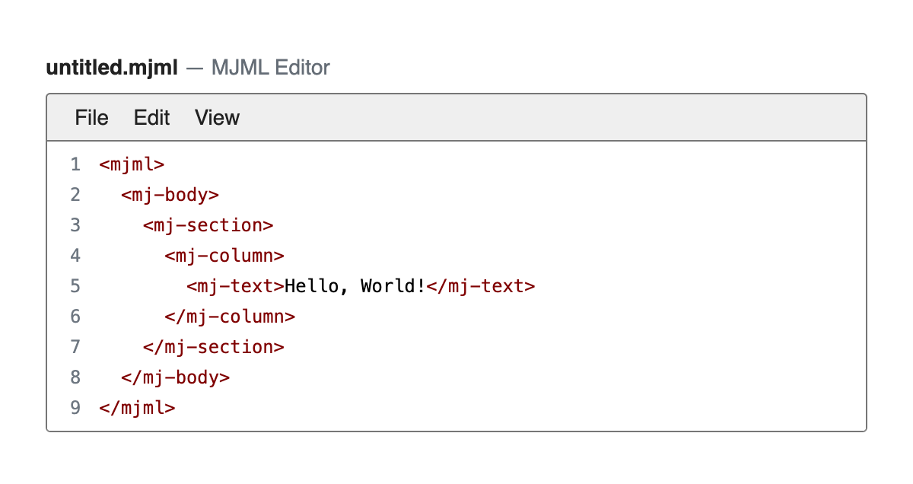Open the Edit menu
The height and width of the screenshot is (484, 913).
click(x=151, y=118)
